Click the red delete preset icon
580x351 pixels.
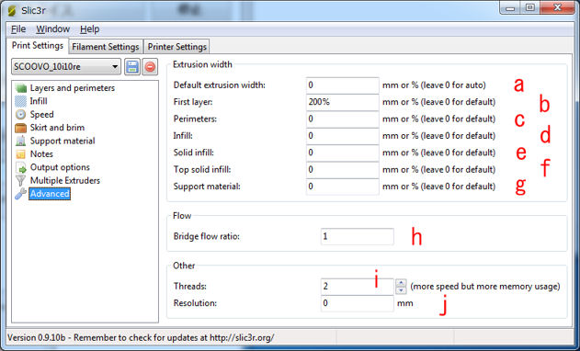(150, 67)
